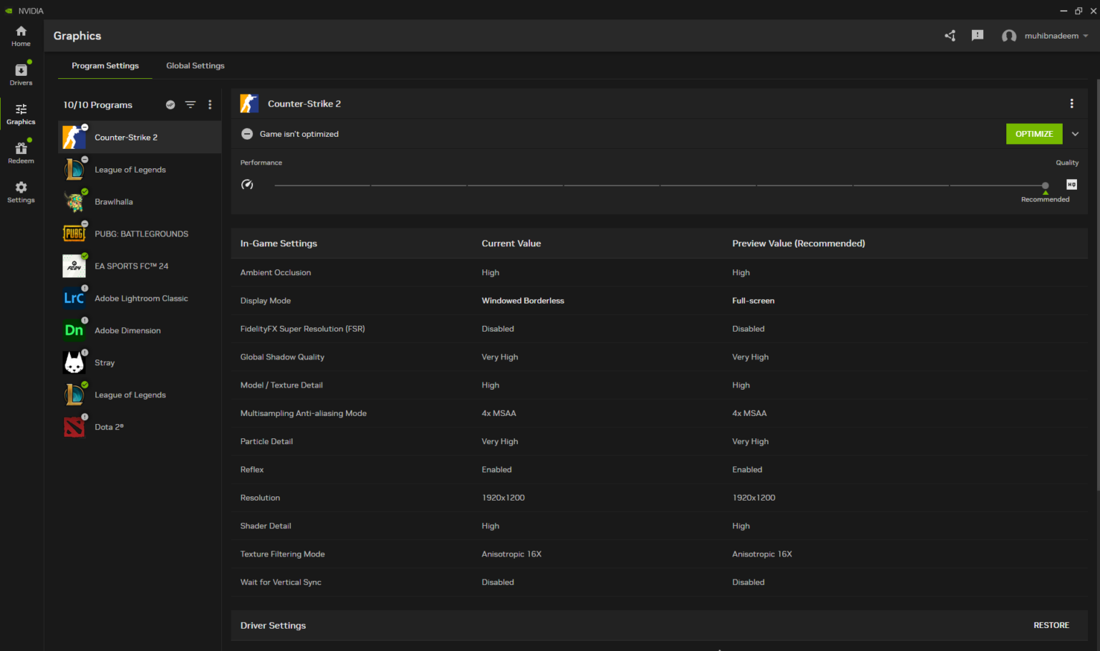Open the Home sidebar icon
Viewport: 1100px width, 651px height.
[x=21, y=36]
